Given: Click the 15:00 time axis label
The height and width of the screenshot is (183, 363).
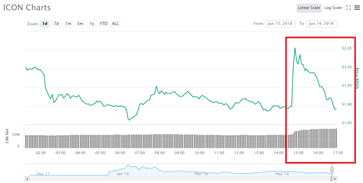Looking at the screenshot, I should (298, 153).
